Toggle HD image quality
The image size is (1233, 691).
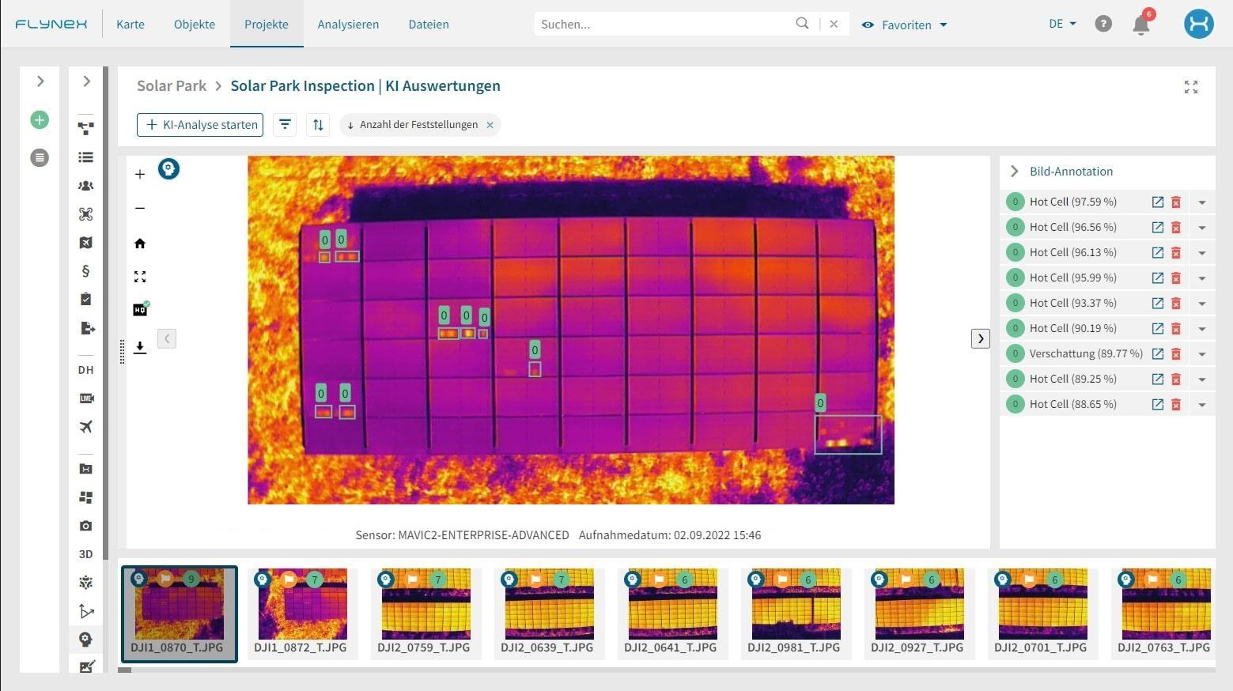[x=140, y=309]
